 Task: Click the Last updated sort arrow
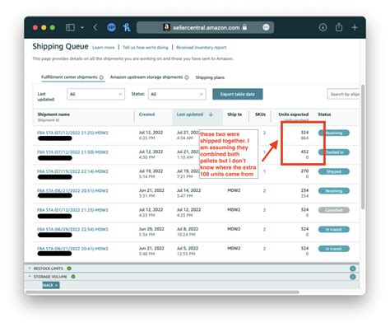point(211,114)
